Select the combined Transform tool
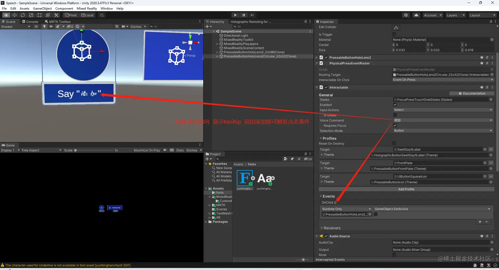499x270 pixels. click(48, 15)
